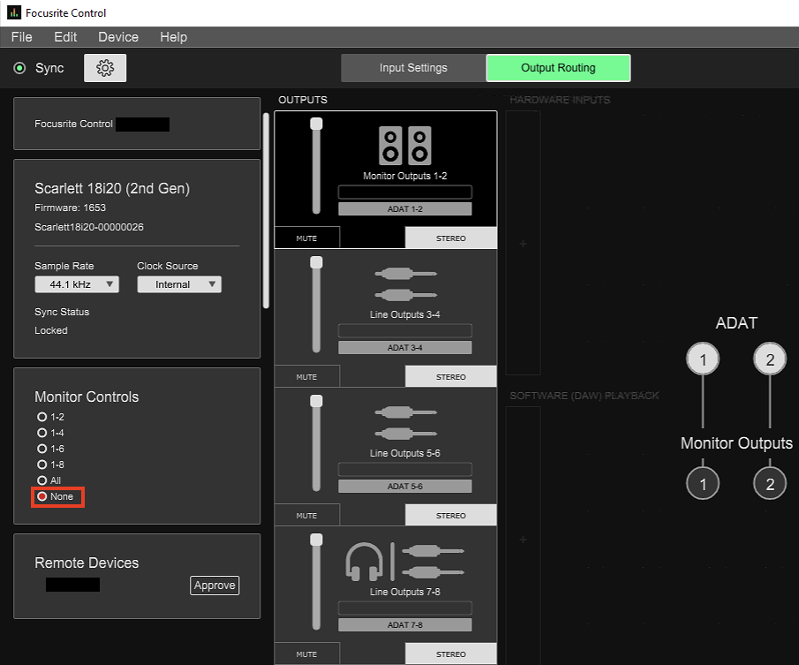This screenshot has width=799, height=665.
Task: Click the "Locked" sync status value
Action: [51, 330]
